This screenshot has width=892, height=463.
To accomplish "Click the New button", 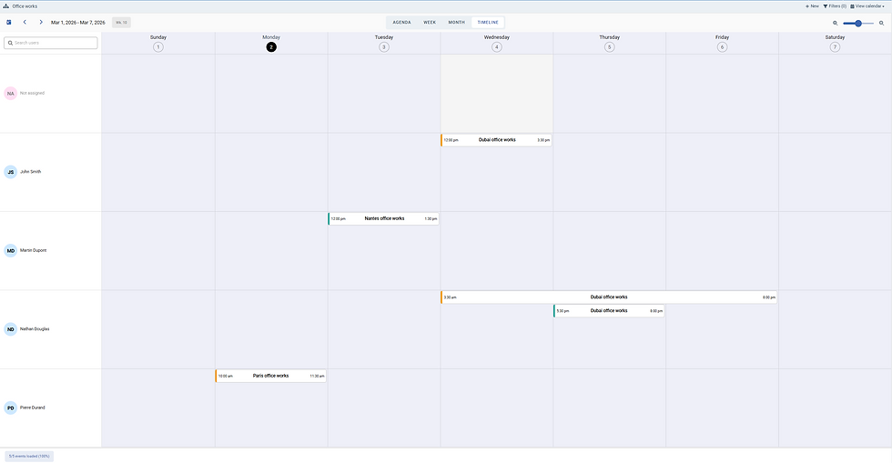I will point(812,6).
